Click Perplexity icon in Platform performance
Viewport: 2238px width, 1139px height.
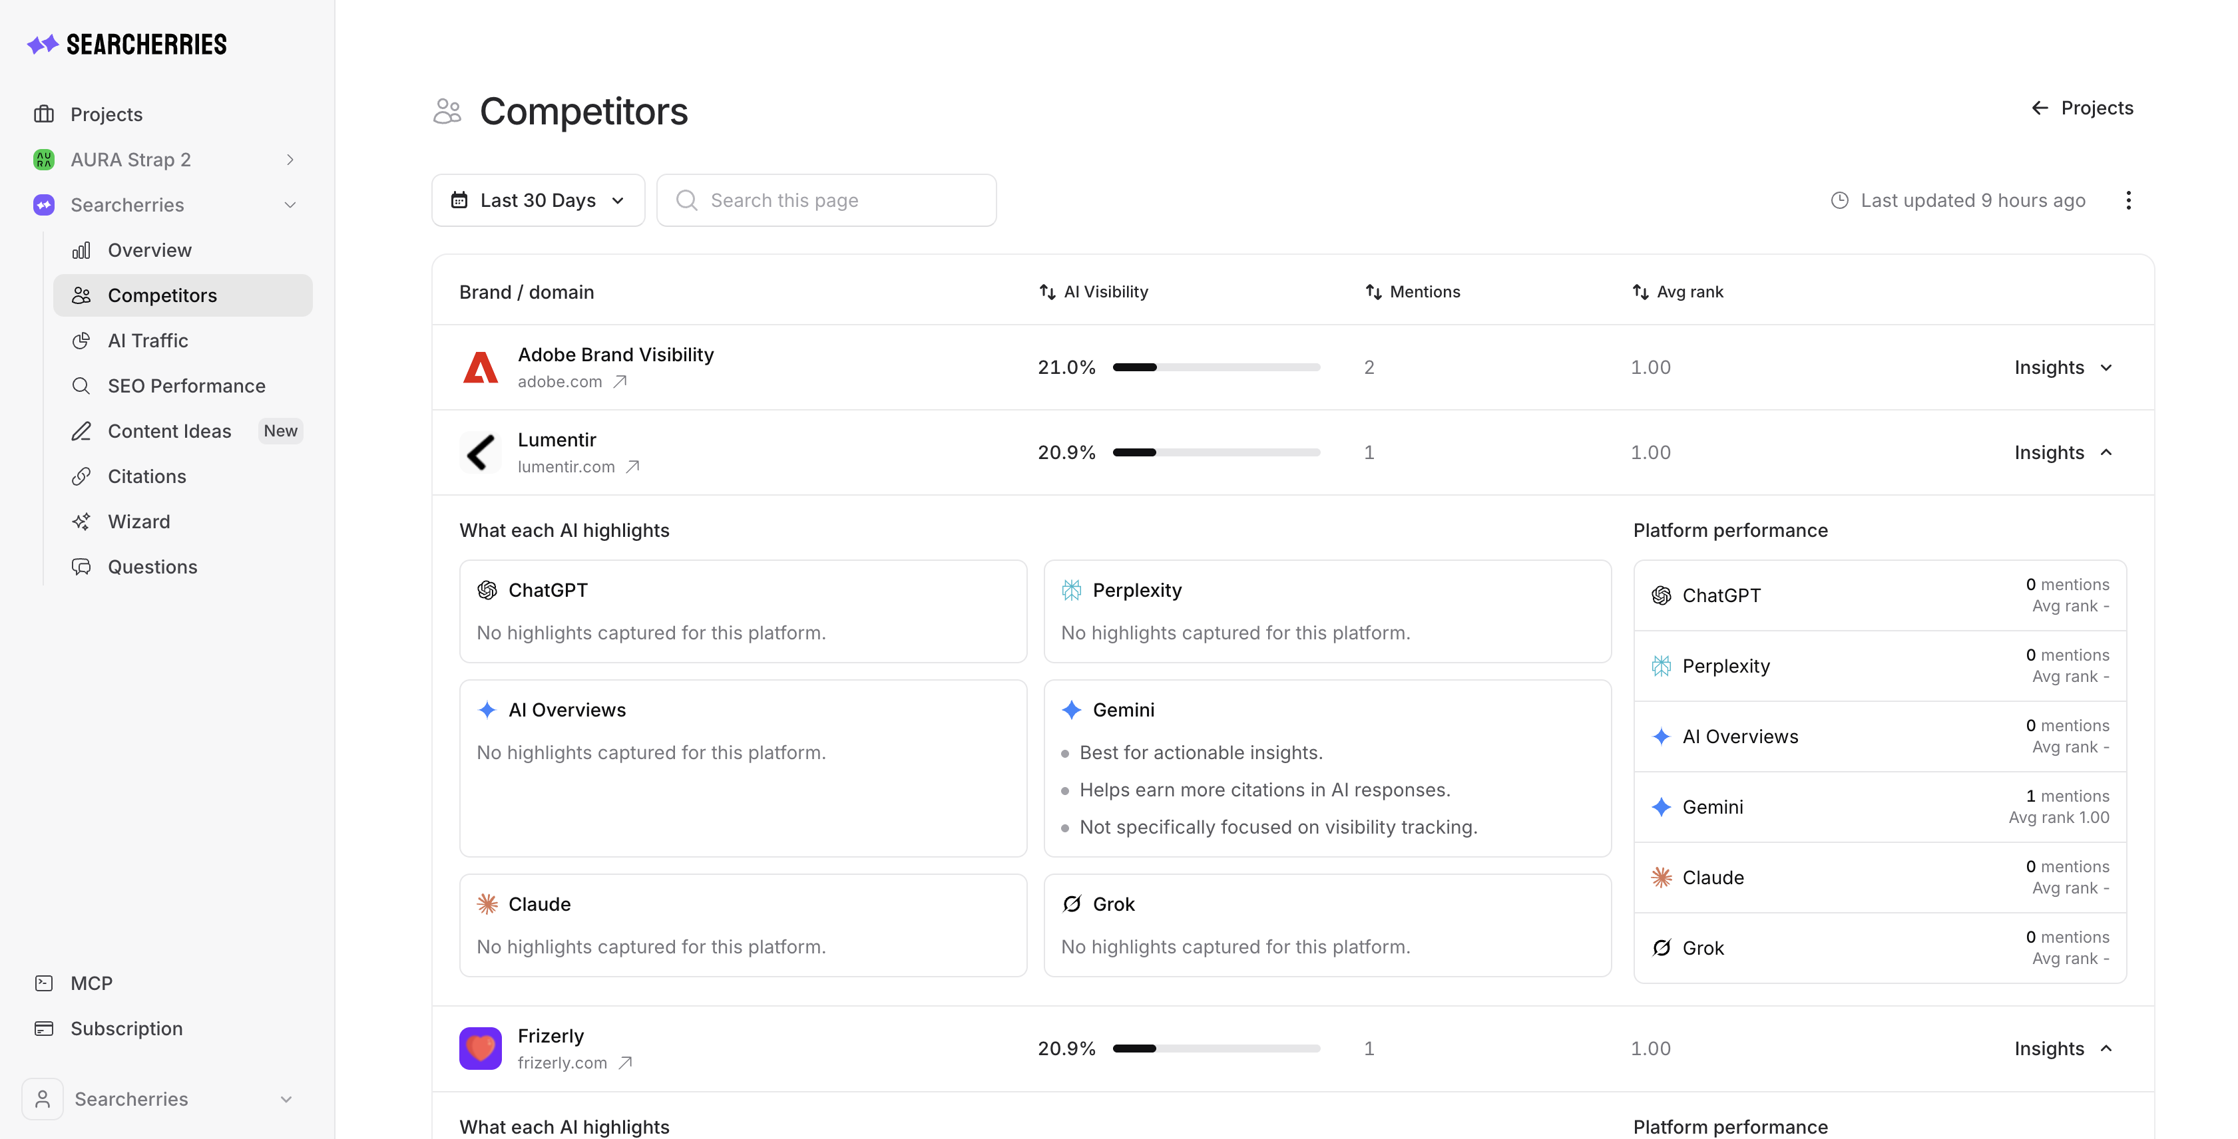[1662, 666]
